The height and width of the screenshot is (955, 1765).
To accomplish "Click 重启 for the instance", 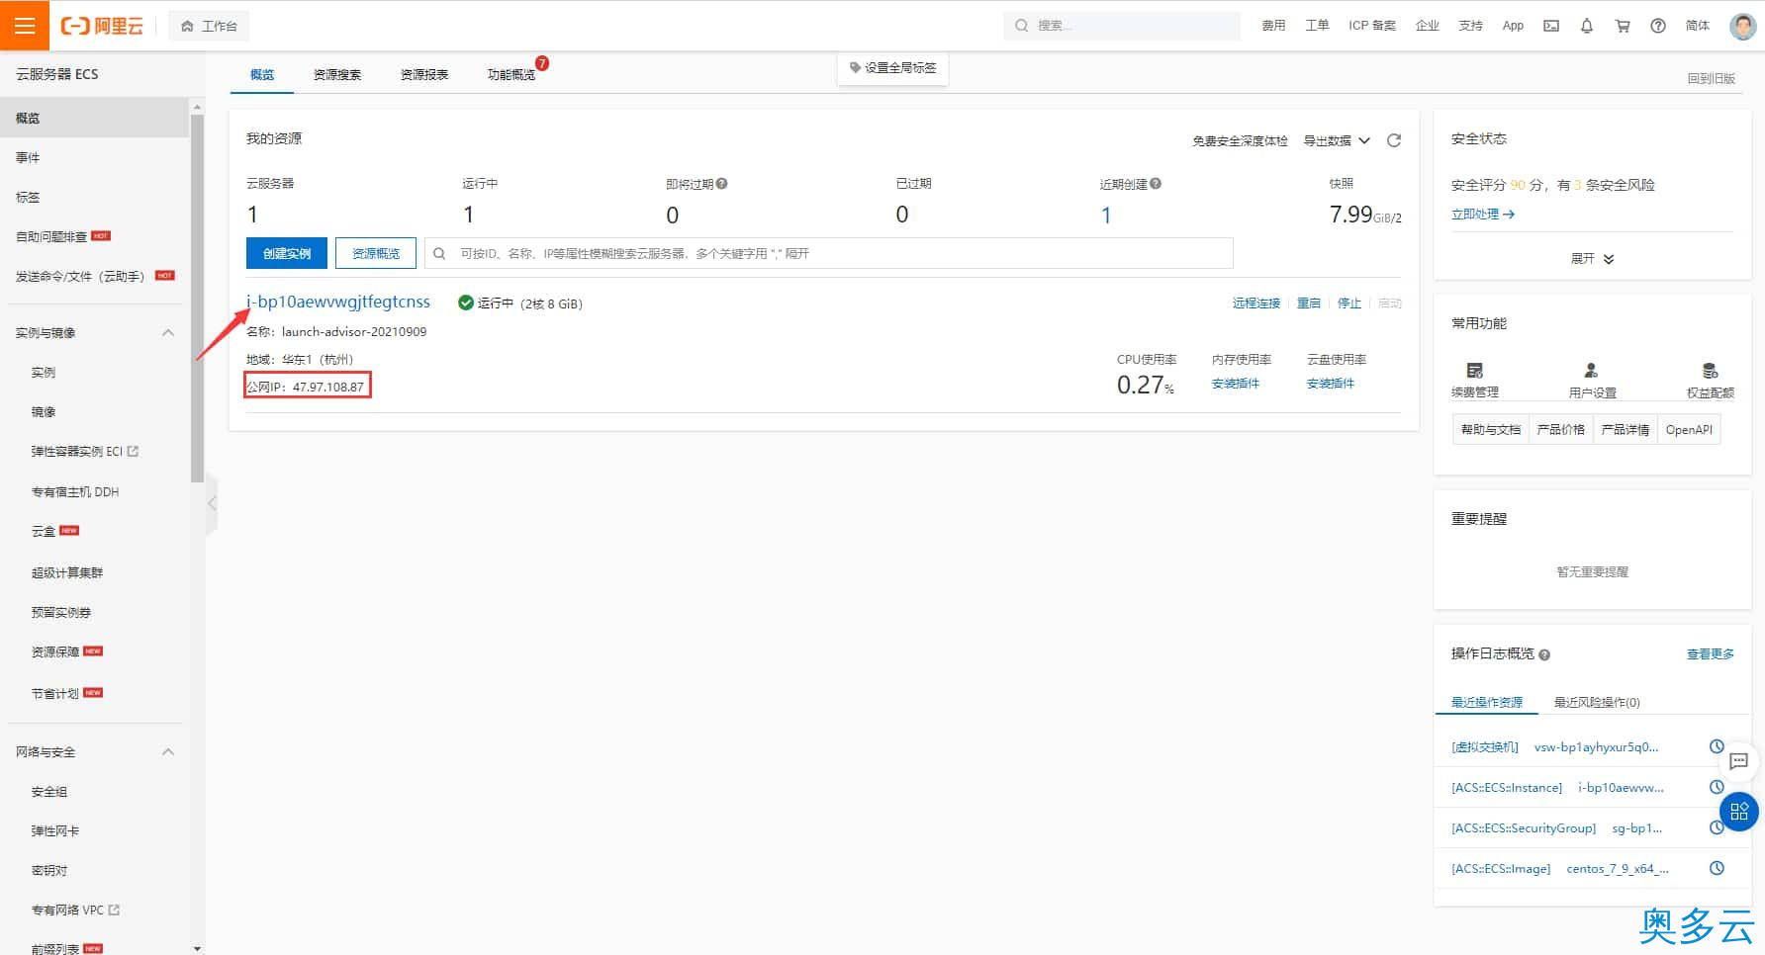I will point(1309,304).
